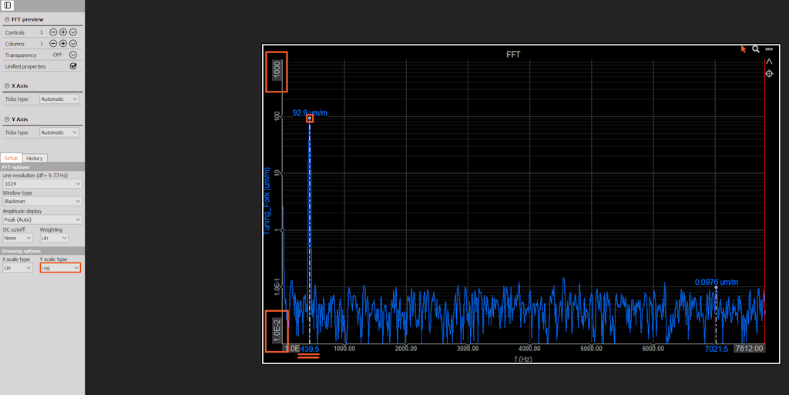
Task: Select the orange cursor tool in FFT graph
Action: pyautogui.click(x=744, y=49)
